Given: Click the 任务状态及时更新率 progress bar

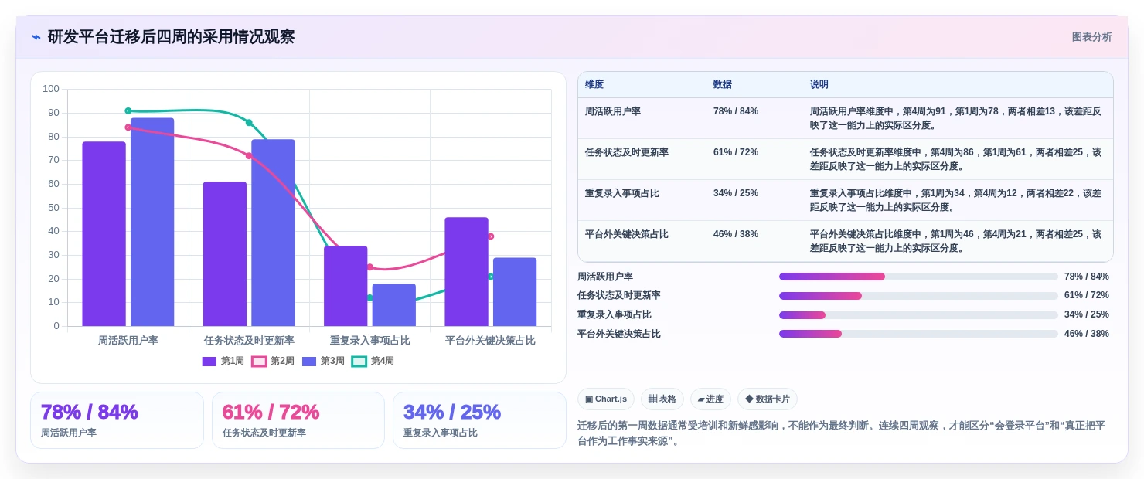Looking at the screenshot, I should coord(918,296).
